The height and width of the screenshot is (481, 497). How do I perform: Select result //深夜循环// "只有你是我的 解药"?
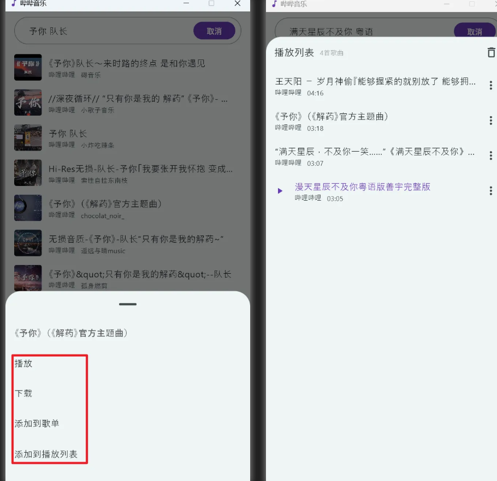click(138, 99)
